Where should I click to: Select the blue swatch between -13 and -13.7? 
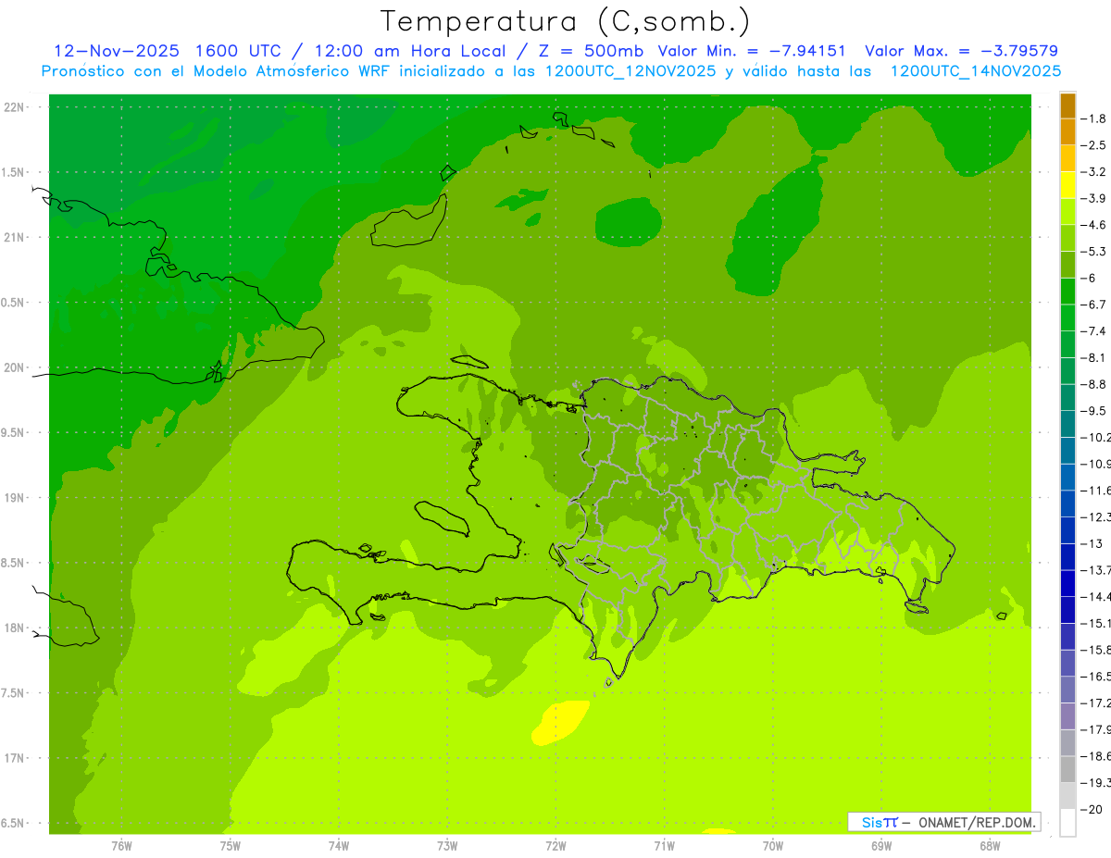click(x=1067, y=556)
